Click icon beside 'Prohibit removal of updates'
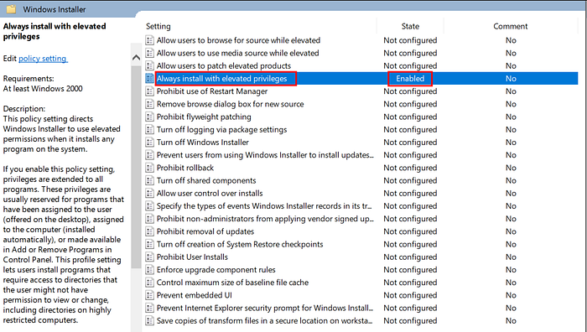587x332 pixels. tap(150, 231)
